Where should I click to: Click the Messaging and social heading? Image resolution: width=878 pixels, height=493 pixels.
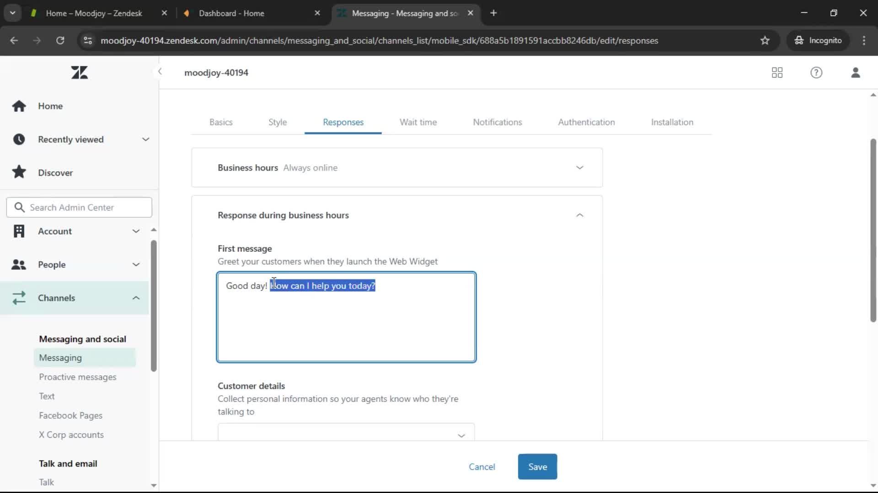pyautogui.click(x=82, y=339)
